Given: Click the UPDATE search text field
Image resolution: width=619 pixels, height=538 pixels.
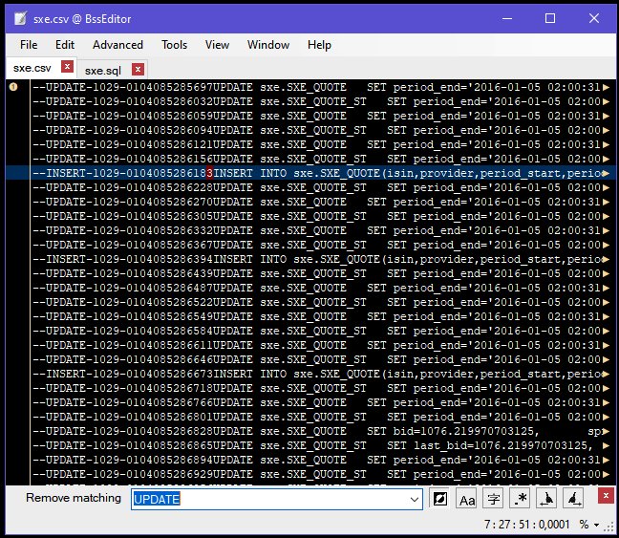Looking at the screenshot, I should click(x=267, y=499).
